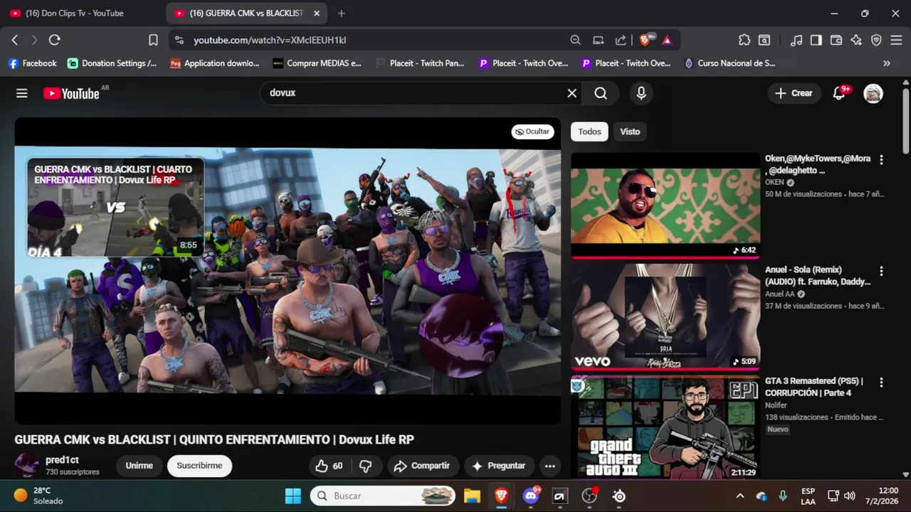
Task: Like the video with thumbs up
Action: [329, 466]
